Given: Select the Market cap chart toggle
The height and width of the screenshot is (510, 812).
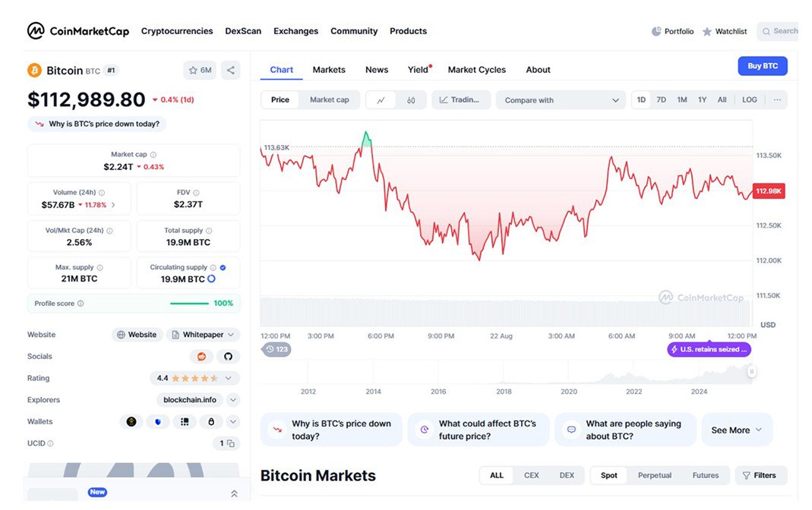Looking at the screenshot, I should (x=329, y=100).
